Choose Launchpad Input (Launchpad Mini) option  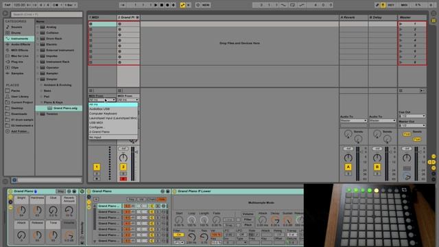(x=113, y=118)
